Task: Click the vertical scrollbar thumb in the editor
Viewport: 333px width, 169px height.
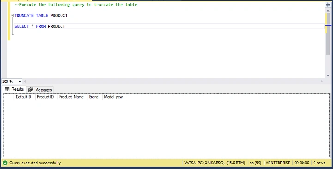Action: click(x=328, y=34)
